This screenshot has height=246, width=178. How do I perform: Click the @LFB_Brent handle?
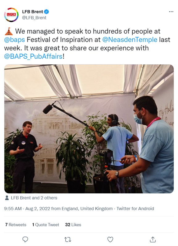pos(34,18)
